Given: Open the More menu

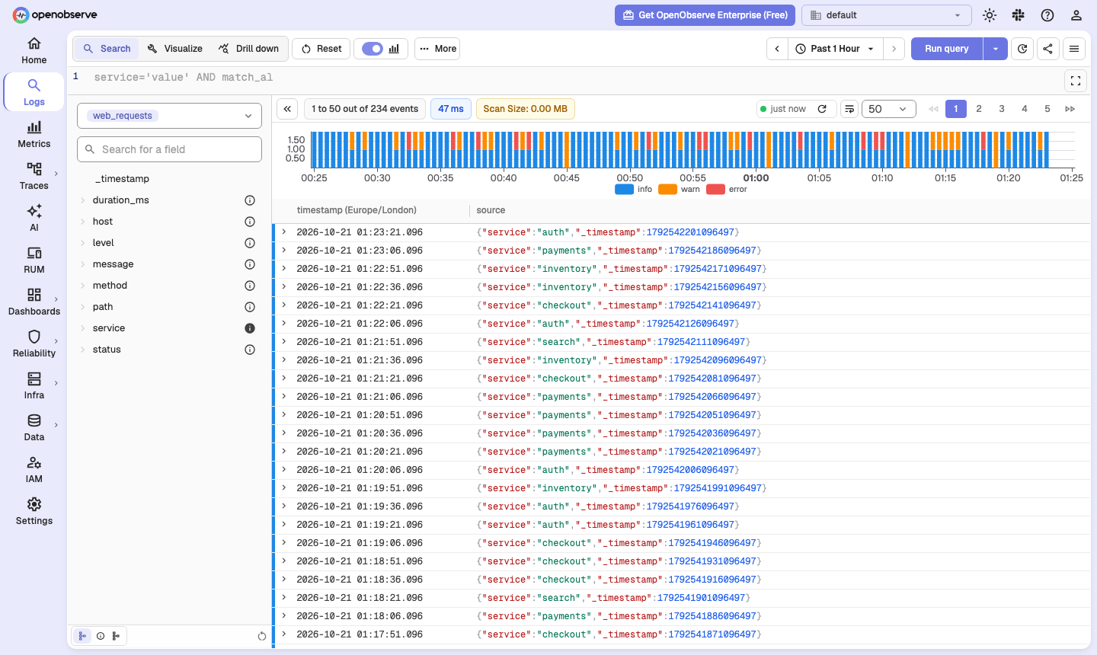Looking at the screenshot, I should point(438,49).
